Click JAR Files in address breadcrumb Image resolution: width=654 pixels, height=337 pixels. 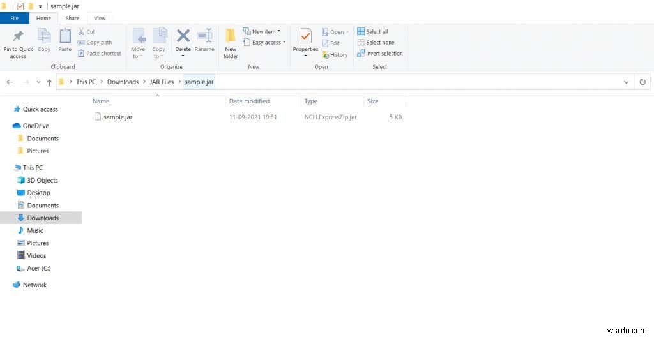click(162, 82)
